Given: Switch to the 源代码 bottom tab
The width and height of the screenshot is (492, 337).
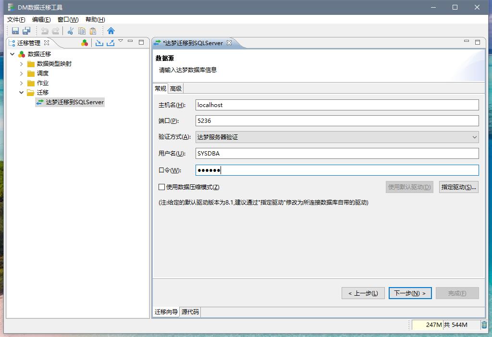Looking at the screenshot, I should 190,312.
